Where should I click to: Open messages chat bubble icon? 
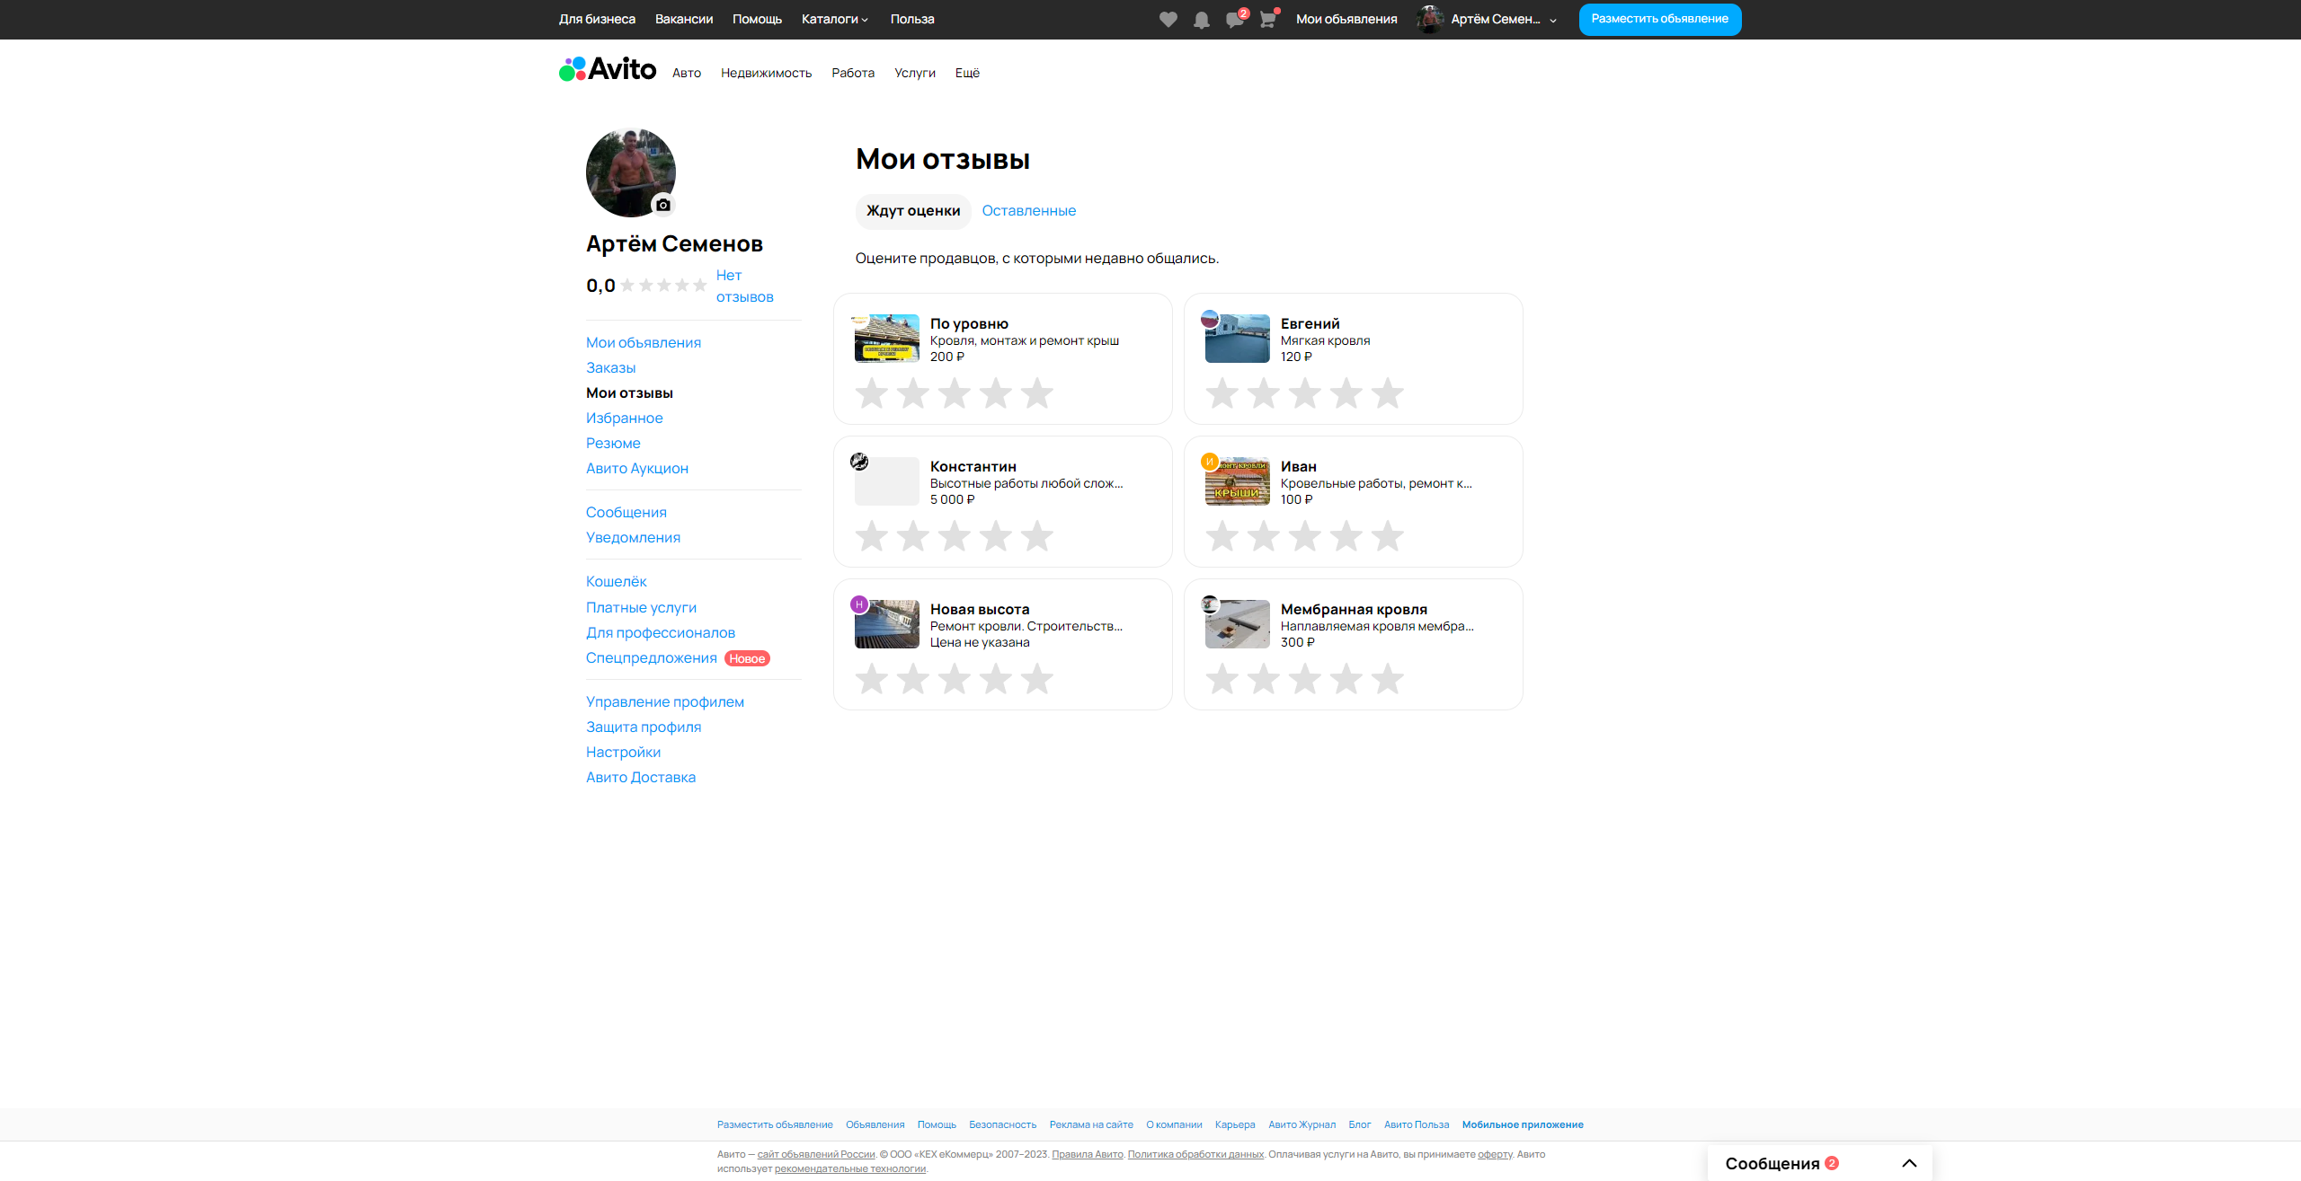coord(1234,20)
